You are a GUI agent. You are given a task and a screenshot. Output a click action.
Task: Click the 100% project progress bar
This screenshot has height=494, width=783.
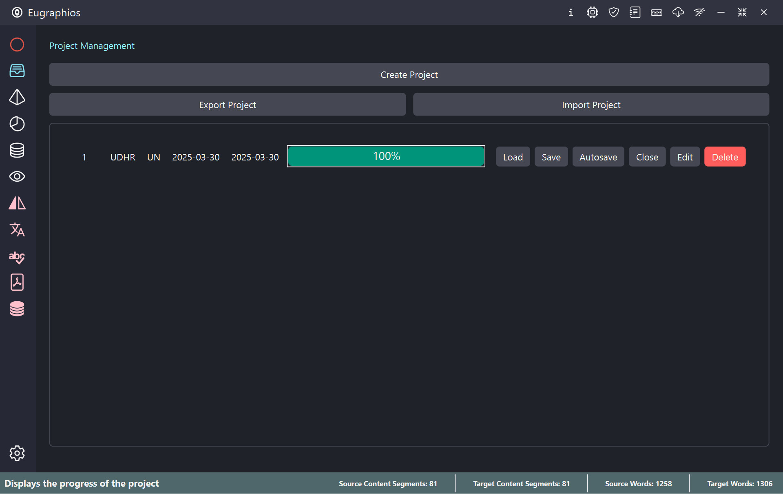coord(386,156)
